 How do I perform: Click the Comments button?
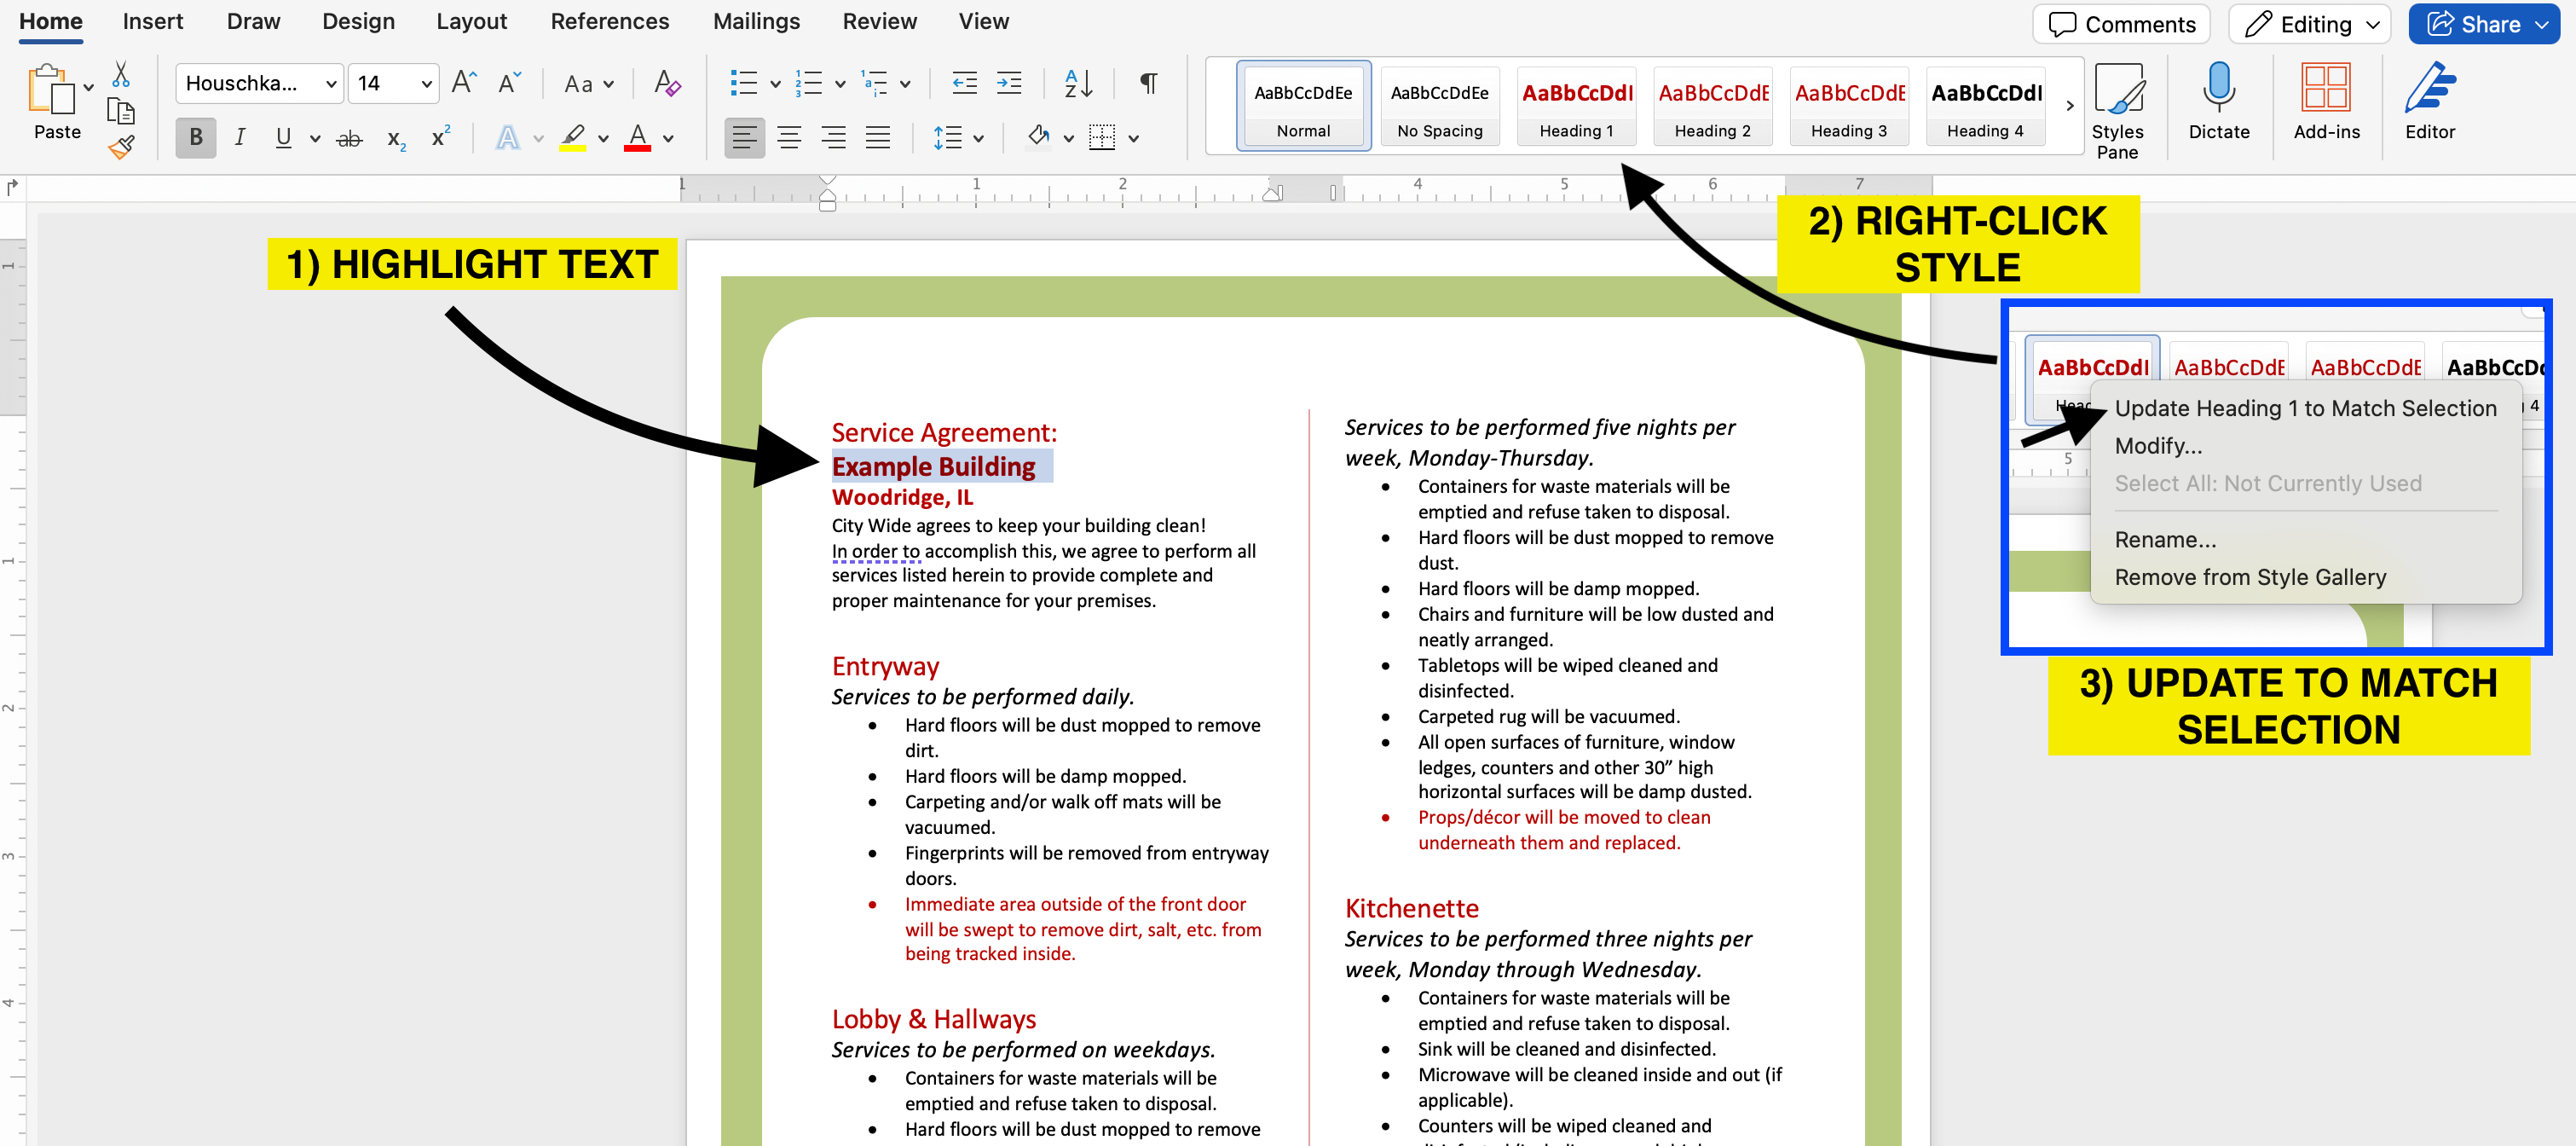pos(2120,24)
